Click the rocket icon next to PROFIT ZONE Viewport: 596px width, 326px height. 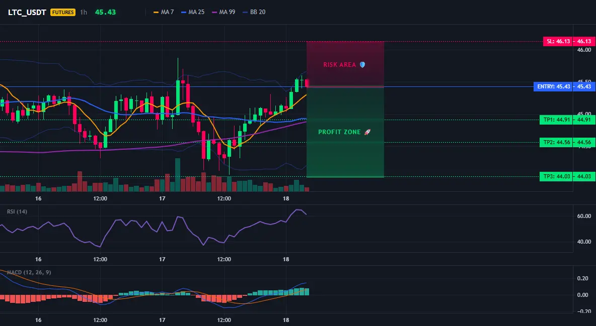(367, 132)
